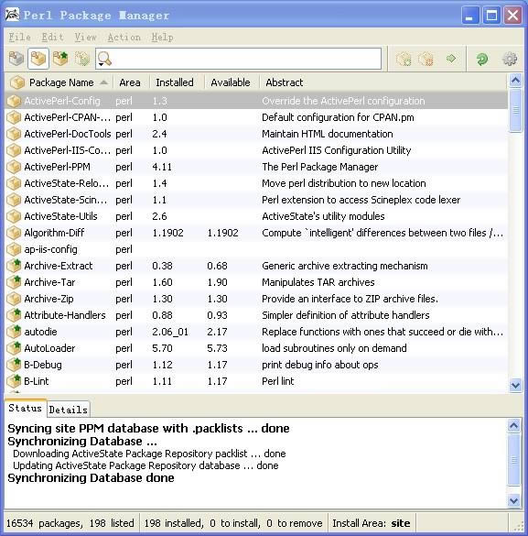The height and width of the screenshot is (536, 528).
Task: Click the '198 installed, 0 to install' status
Action: [233, 523]
